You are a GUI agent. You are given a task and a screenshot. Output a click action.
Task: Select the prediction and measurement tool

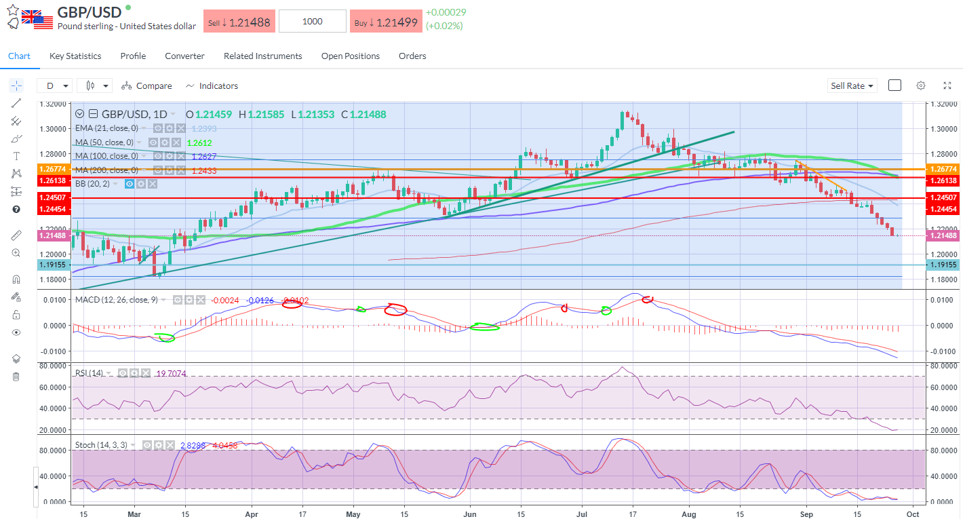tap(16, 191)
